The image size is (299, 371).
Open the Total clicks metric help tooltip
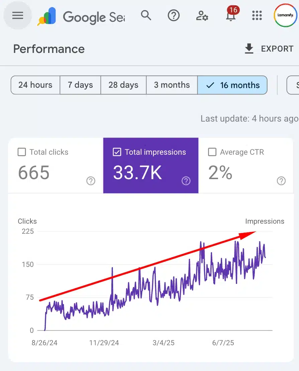pos(91,181)
